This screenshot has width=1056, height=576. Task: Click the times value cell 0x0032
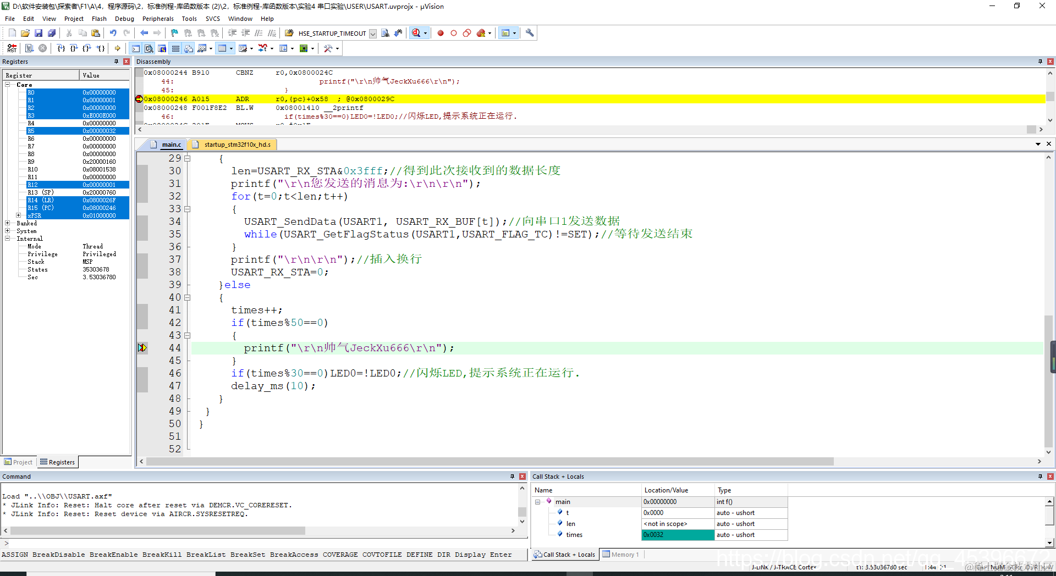pyautogui.click(x=678, y=535)
